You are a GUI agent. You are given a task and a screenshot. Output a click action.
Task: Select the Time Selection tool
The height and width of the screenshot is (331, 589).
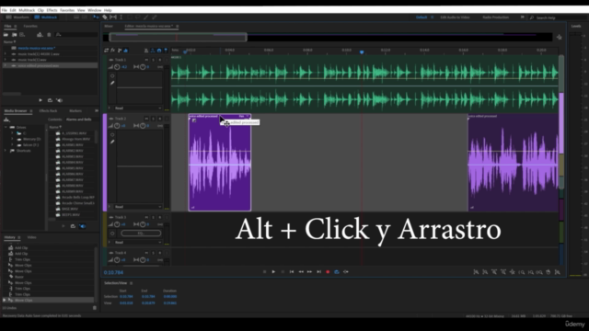pos(121,17)
